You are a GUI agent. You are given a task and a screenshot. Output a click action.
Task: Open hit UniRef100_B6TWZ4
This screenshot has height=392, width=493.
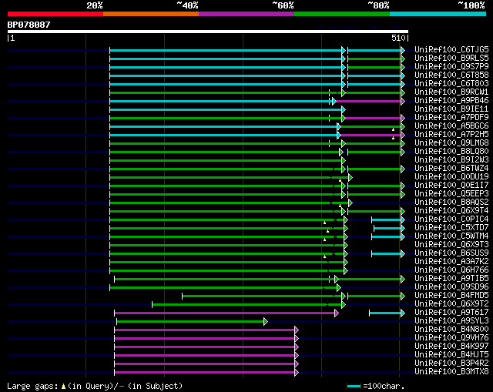451,169
